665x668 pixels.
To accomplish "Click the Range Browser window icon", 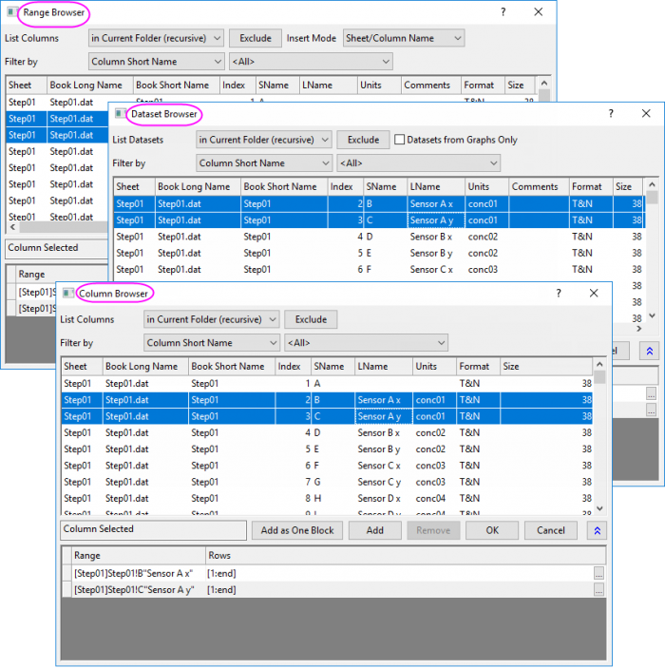I will tap(12, 12).
